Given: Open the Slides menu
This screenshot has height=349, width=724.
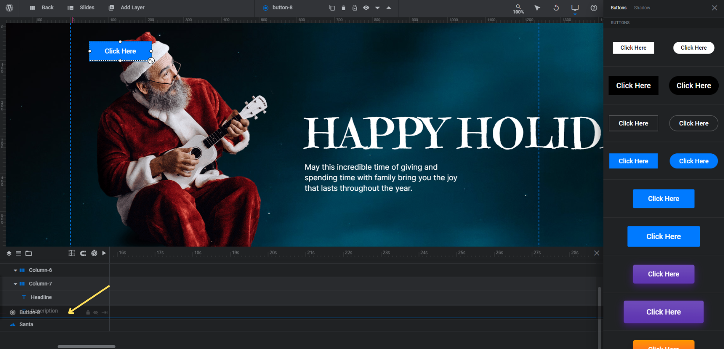Looking at the screenshot, I should pos(81,7).
